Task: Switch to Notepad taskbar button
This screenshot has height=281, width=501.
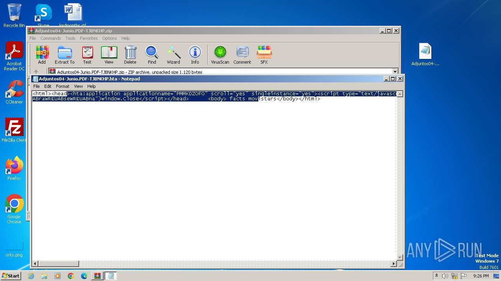Action: point(111,276)
